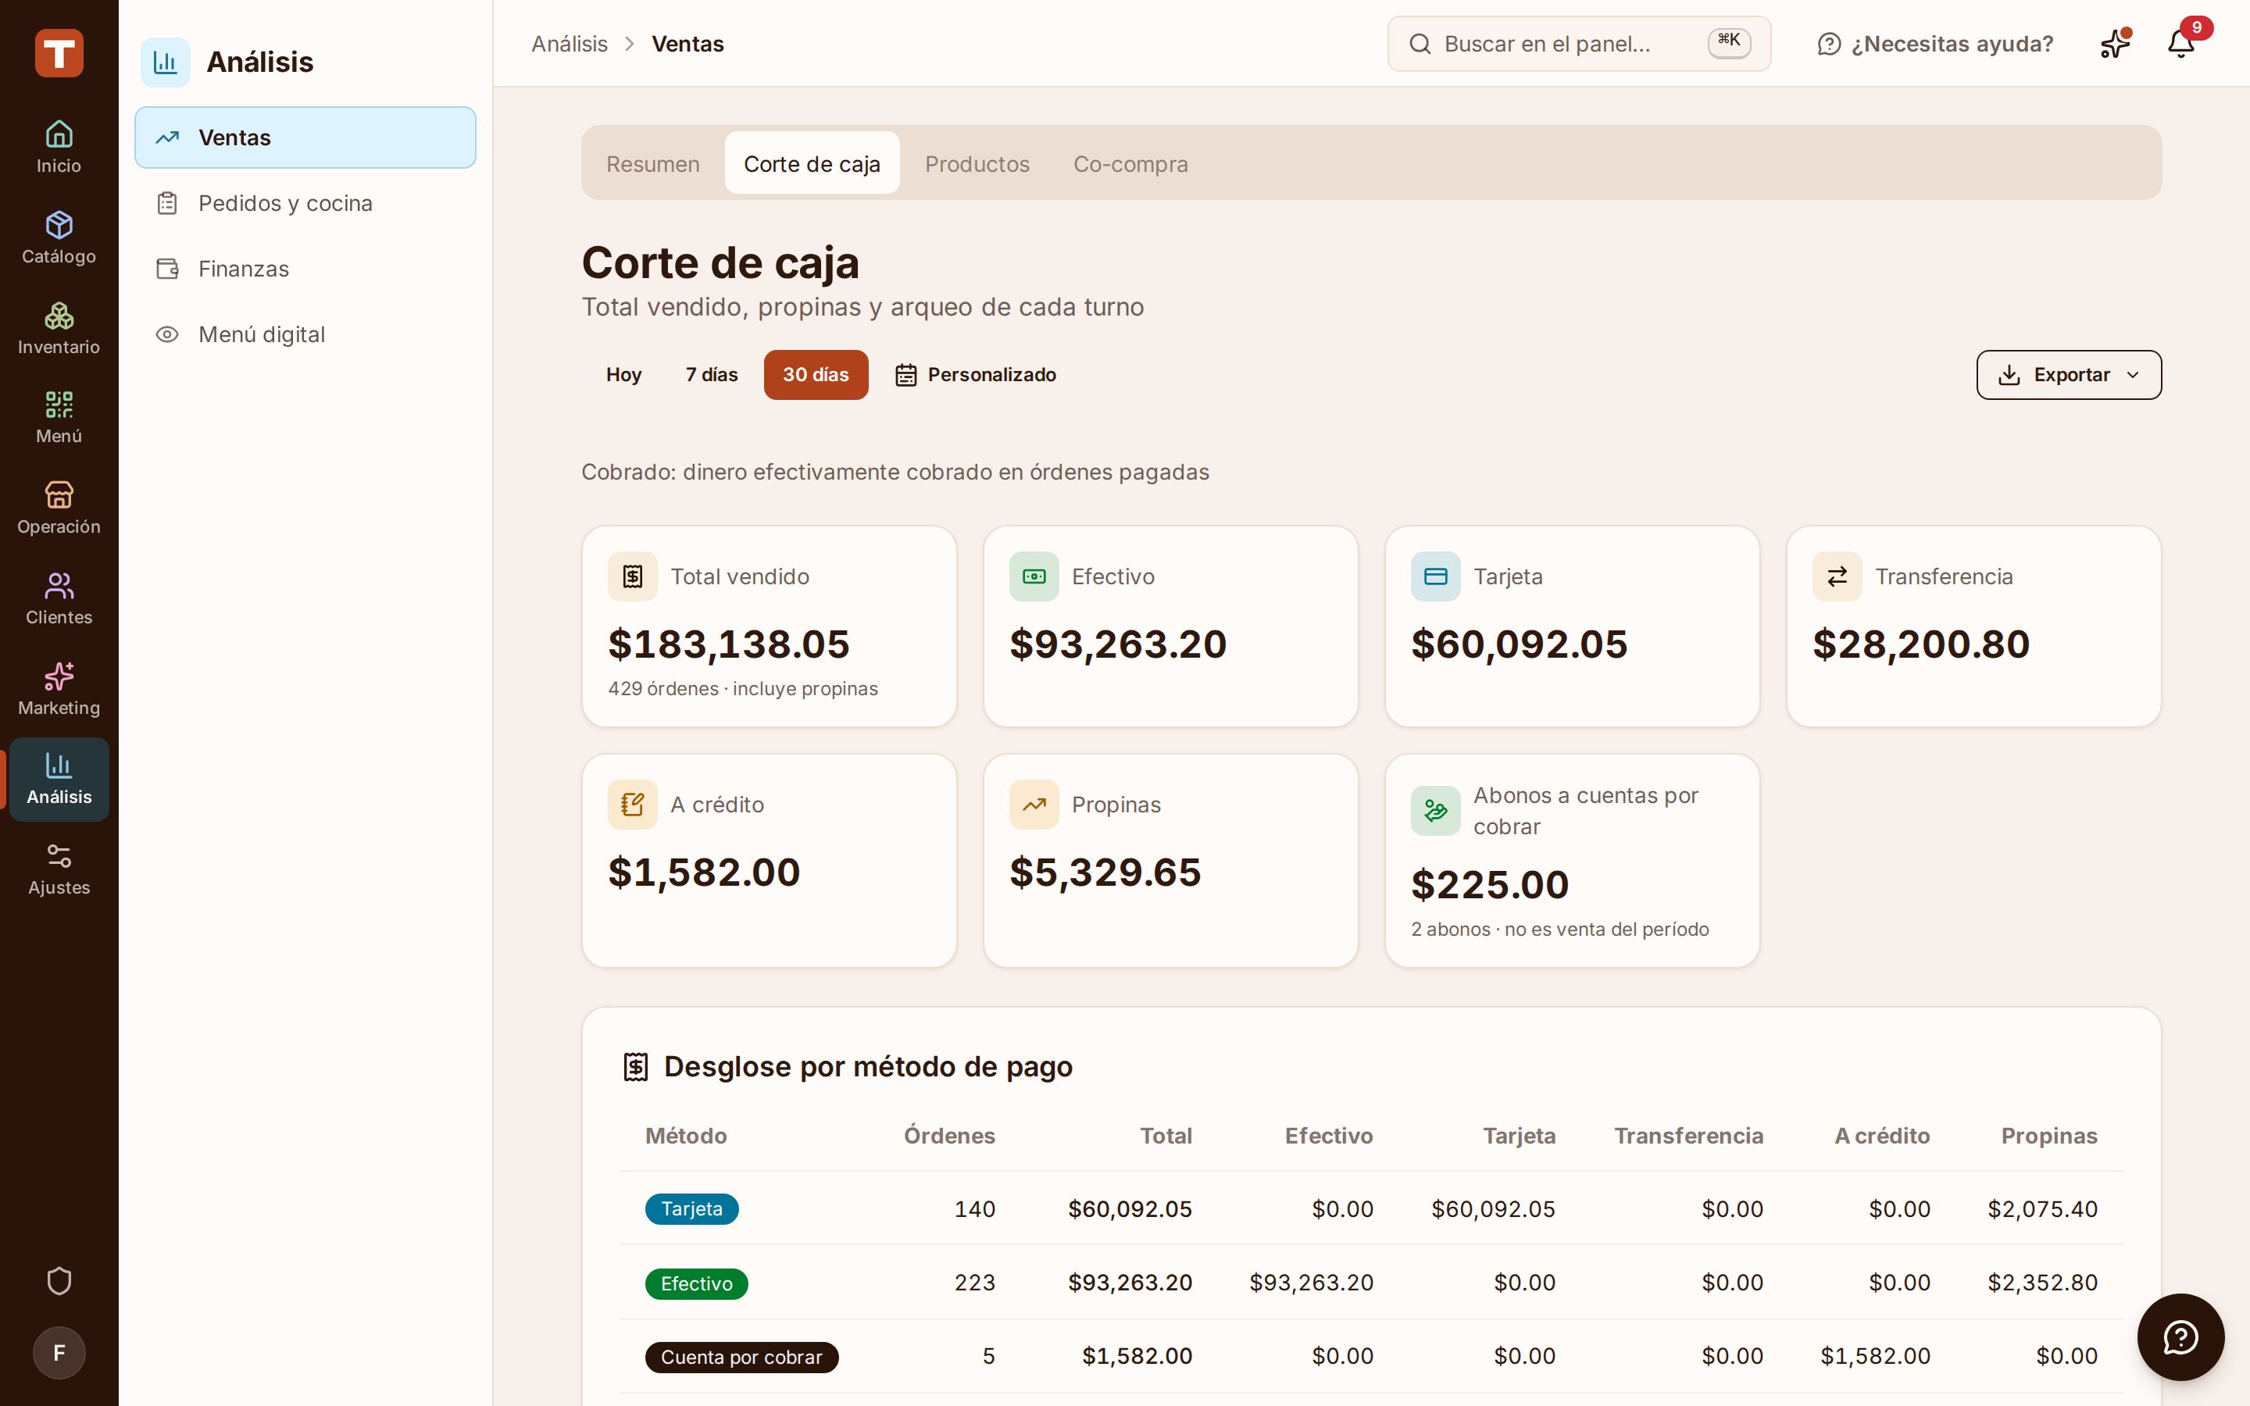Click the $28,200.80 Transferencia value
Viewport: 2250px width, 1406px height.
(1921, 644)
